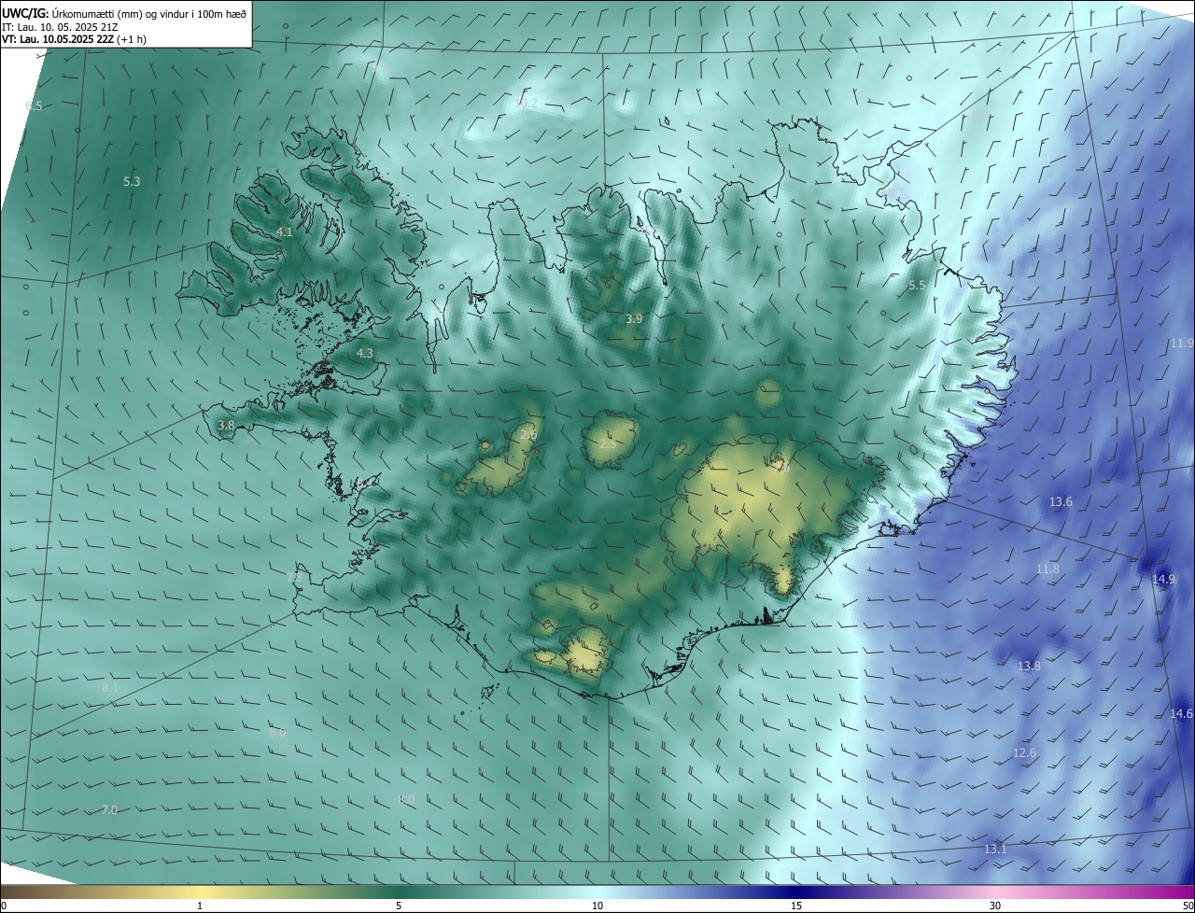Click the 2.8 value on Langjökull glacier
The height and width of the screenshot is (913, 1195).
(x=528, y=435)
